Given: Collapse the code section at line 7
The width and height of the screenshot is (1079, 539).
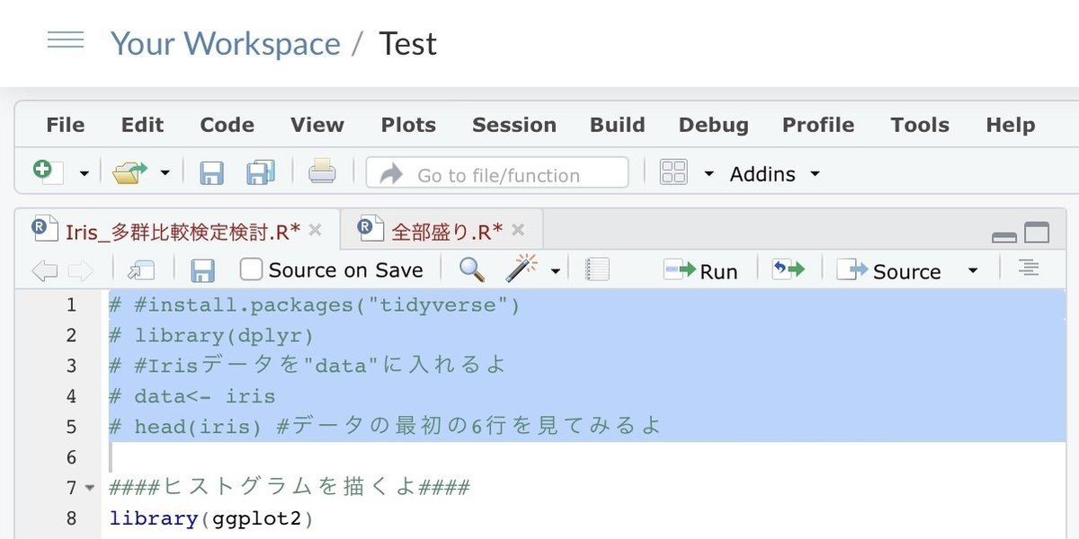Looking at the screenshot, I should tap(89, 487).
